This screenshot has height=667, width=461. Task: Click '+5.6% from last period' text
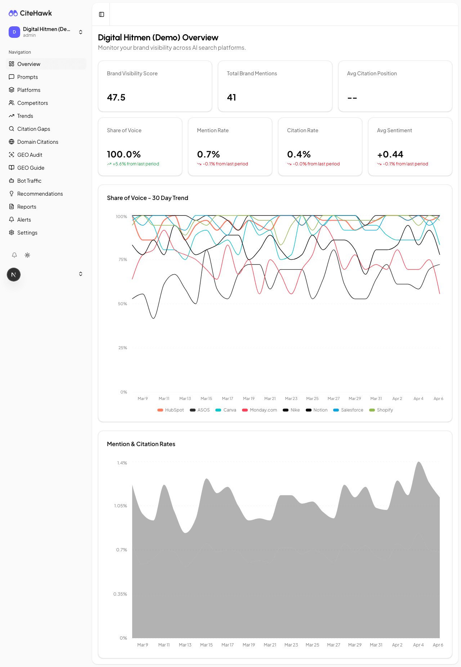tap(136, 164)
